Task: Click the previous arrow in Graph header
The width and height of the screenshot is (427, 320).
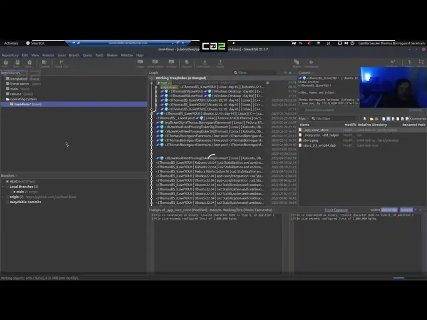Action: pyautogui.click(x=285, y=72)
